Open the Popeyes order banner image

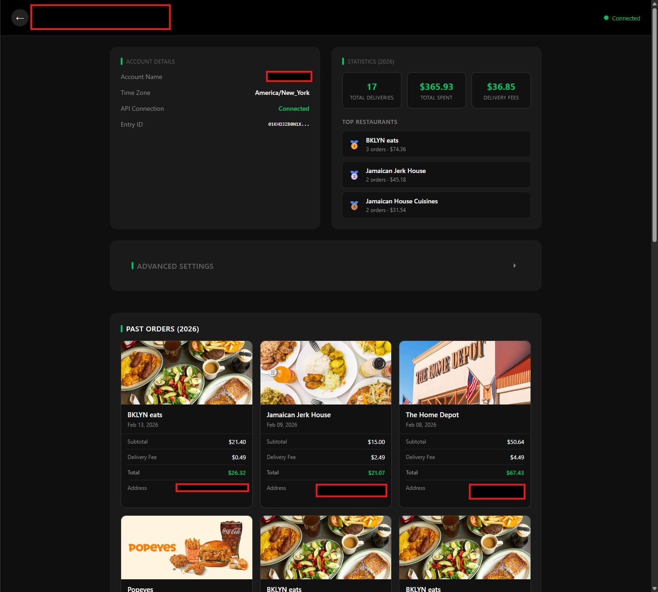(x=187, y=548)
